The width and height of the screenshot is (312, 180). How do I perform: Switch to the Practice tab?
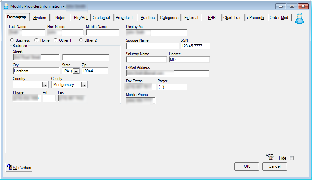148,18
